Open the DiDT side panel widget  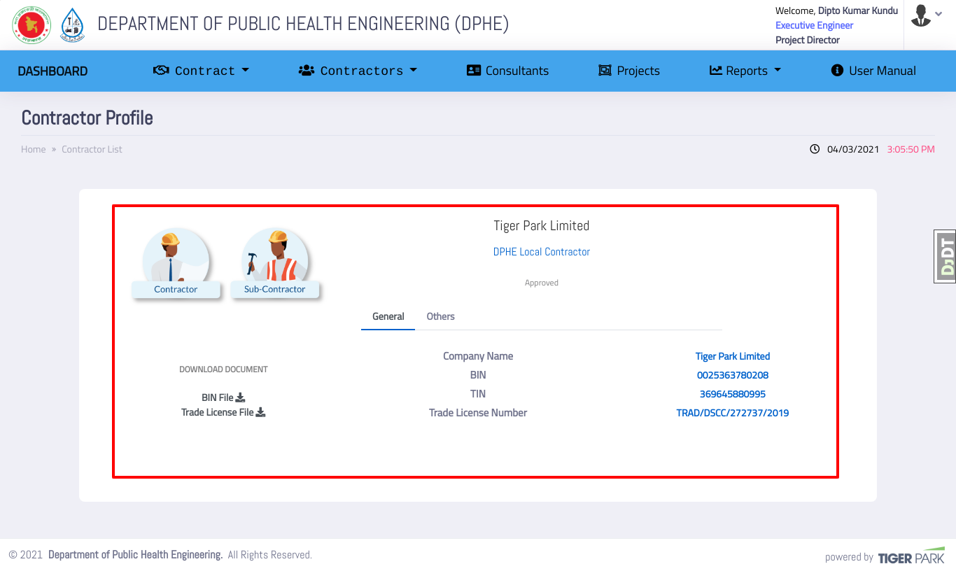click(x=946, y=256)
